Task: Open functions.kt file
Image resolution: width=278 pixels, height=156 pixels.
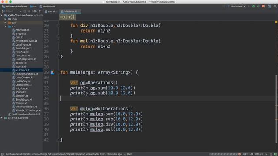Action: click(x=23, y=55)
